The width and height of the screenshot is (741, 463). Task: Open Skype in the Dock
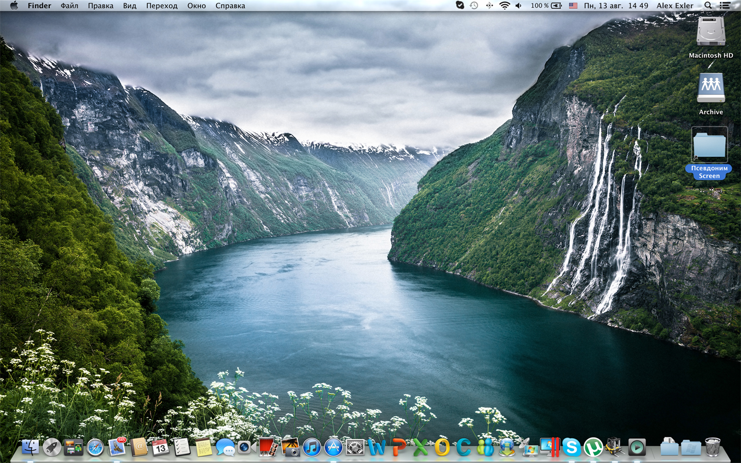click(x=571, y=447)
